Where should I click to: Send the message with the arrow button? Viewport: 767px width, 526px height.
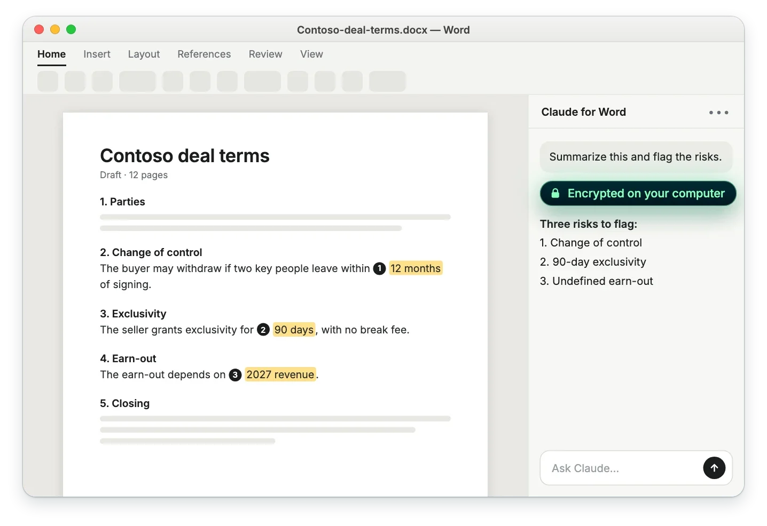tap(714, 468)
